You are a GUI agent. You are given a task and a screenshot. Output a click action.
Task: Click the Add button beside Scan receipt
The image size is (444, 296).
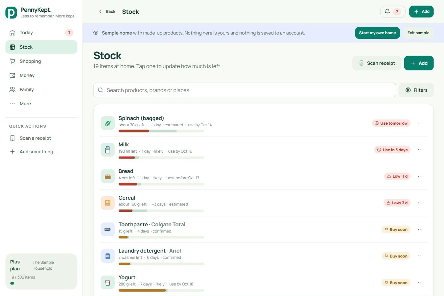419,63
